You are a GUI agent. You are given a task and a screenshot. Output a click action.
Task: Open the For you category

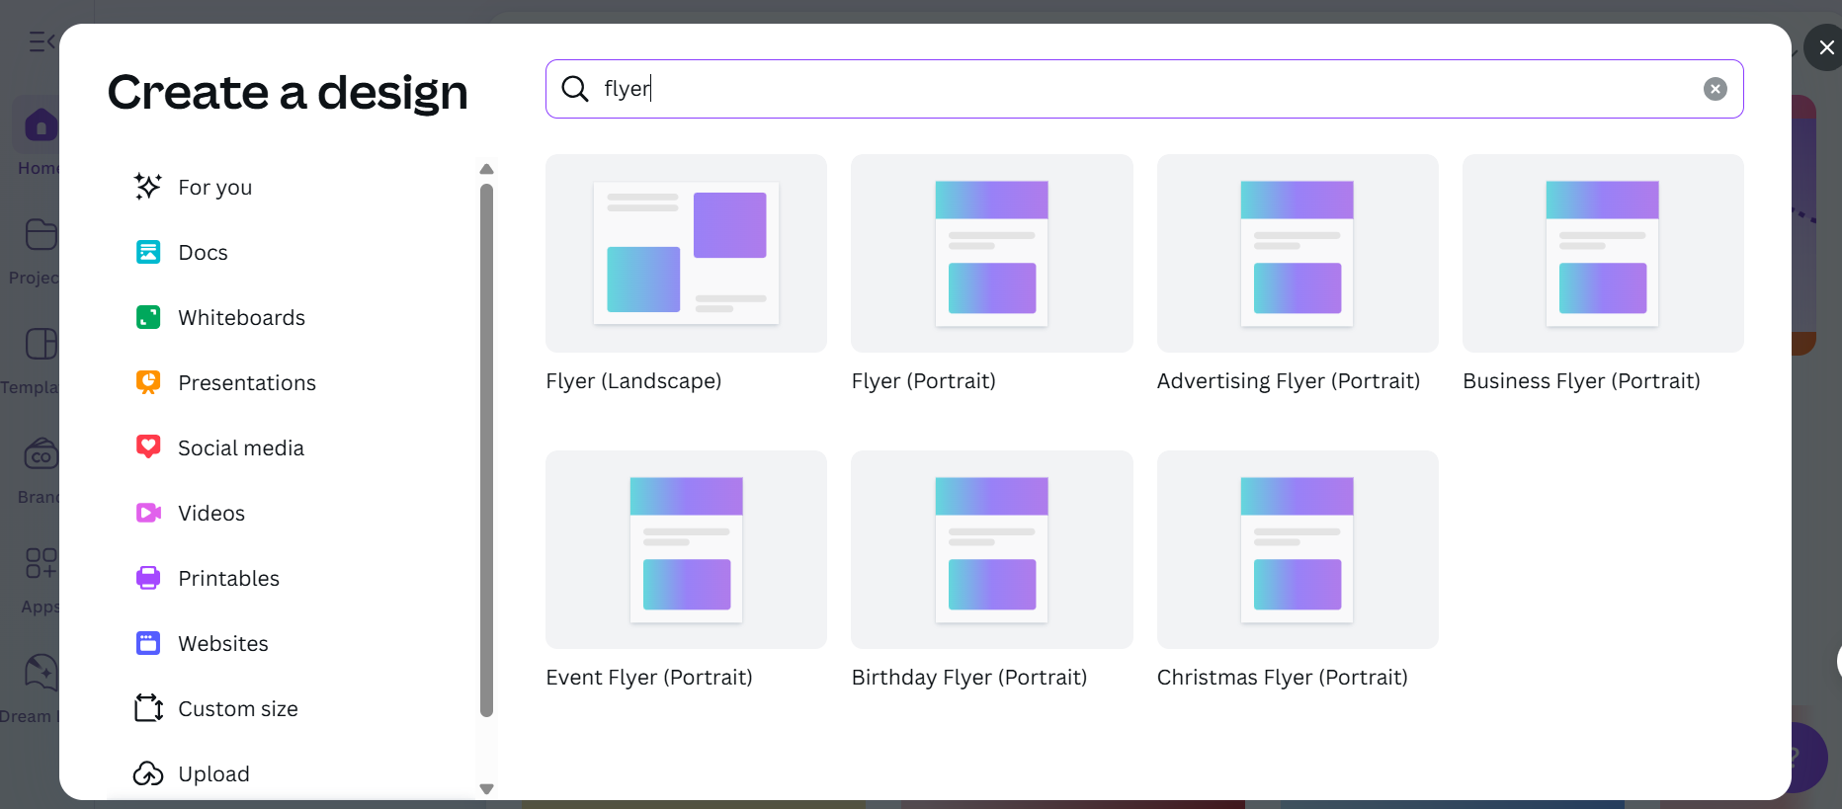point(214,188)
